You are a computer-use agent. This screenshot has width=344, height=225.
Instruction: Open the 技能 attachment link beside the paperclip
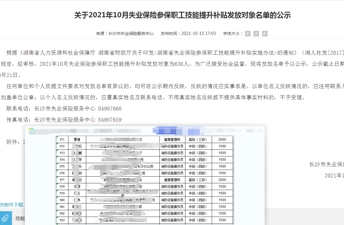point(20,218)
